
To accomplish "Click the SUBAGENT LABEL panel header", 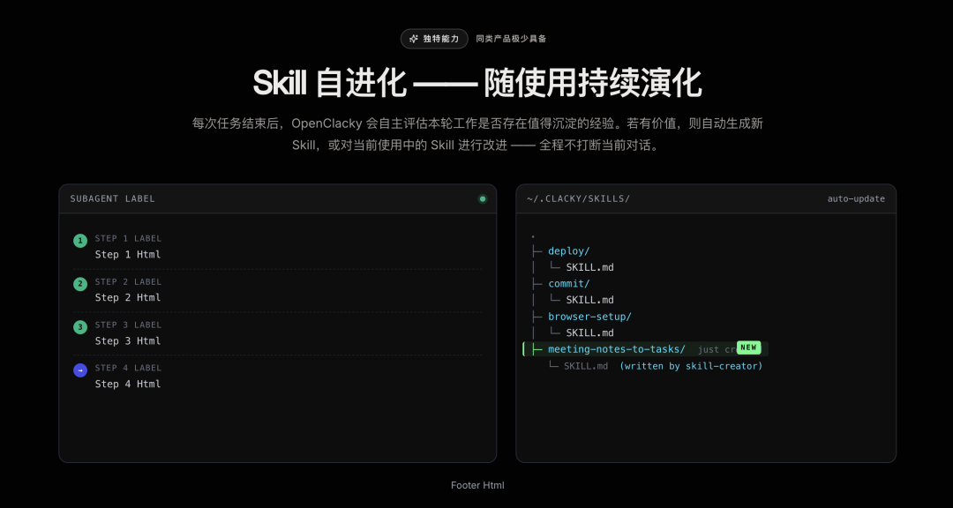I will tap(112, 198).
